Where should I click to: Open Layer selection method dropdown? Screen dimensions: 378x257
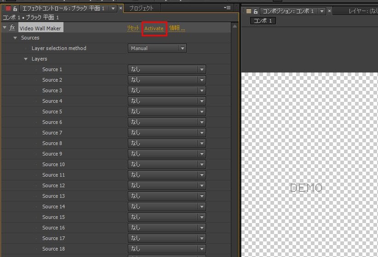click(157, 48)
